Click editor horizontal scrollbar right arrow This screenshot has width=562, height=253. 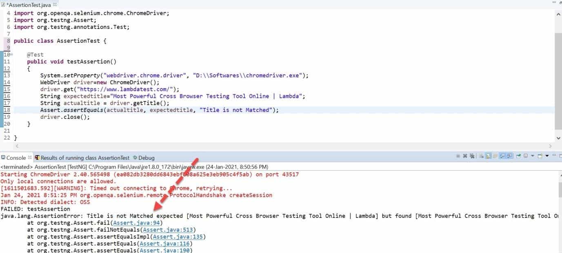550,146
